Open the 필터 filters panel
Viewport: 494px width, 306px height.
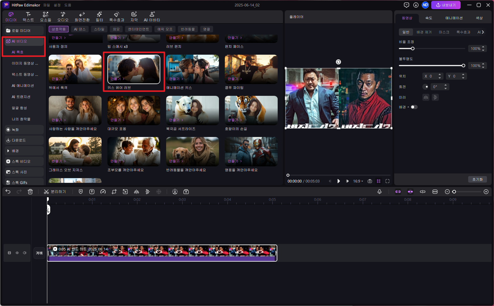coord(99,17)
